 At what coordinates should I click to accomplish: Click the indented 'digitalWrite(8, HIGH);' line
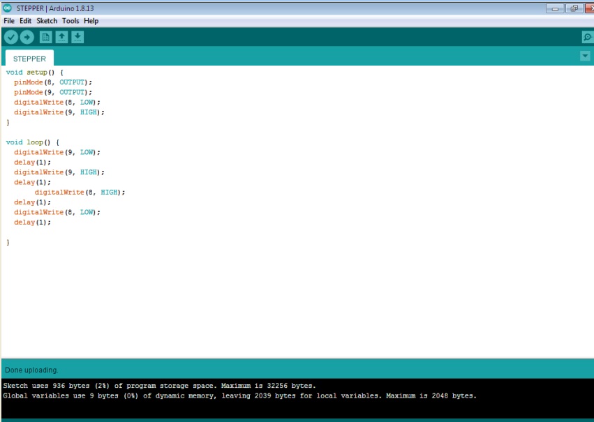click(x=80, y=193)
